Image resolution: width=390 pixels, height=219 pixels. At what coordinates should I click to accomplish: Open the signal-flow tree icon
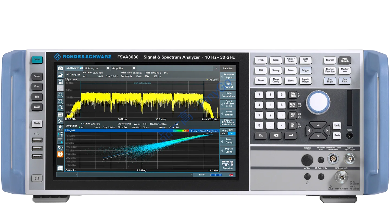click(x=60, y=134)
